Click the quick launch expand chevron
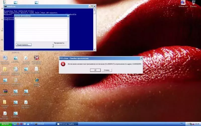201x126 pixels. [x=32, y=123]
